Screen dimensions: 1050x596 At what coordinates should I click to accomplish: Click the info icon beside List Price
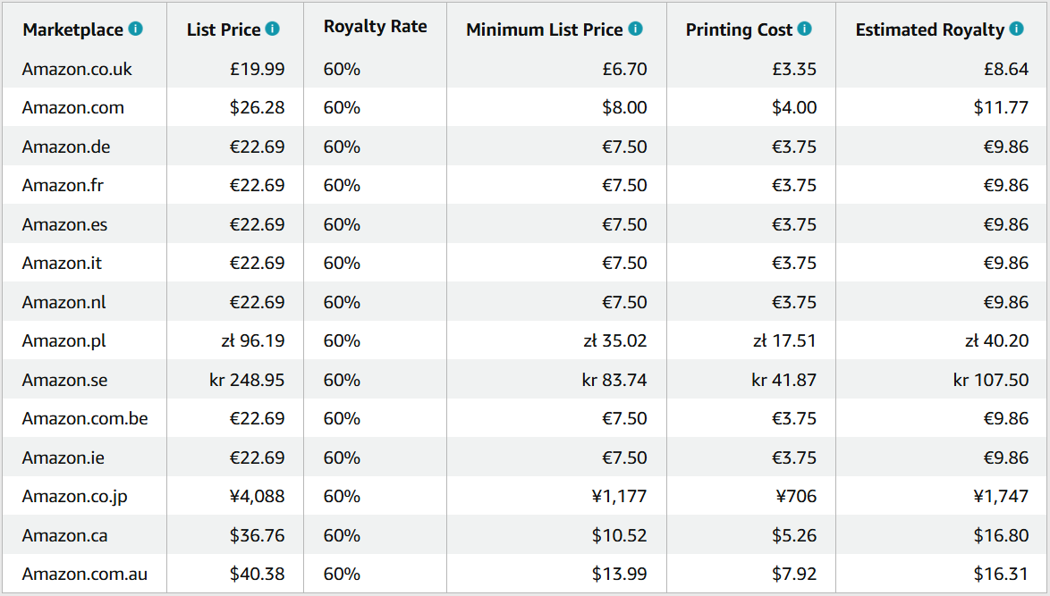pyautogui.click(x=273, y=29)
